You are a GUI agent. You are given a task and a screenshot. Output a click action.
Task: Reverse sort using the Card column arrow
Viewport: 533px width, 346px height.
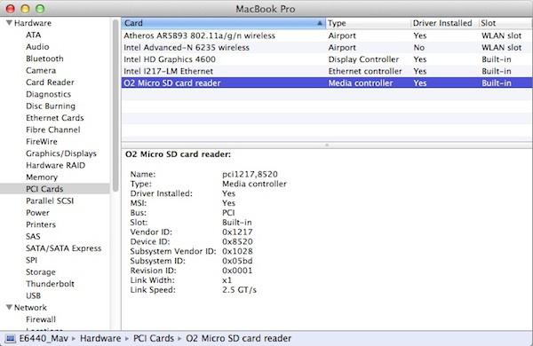[x=320, y=23]
